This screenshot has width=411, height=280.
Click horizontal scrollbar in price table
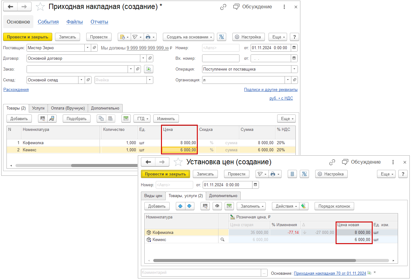point(271,261)
